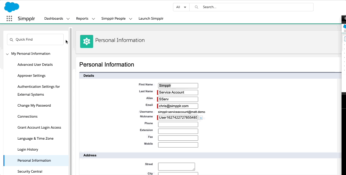Click the Fax field
The image size is (346, 175).
tap(178, 138)
